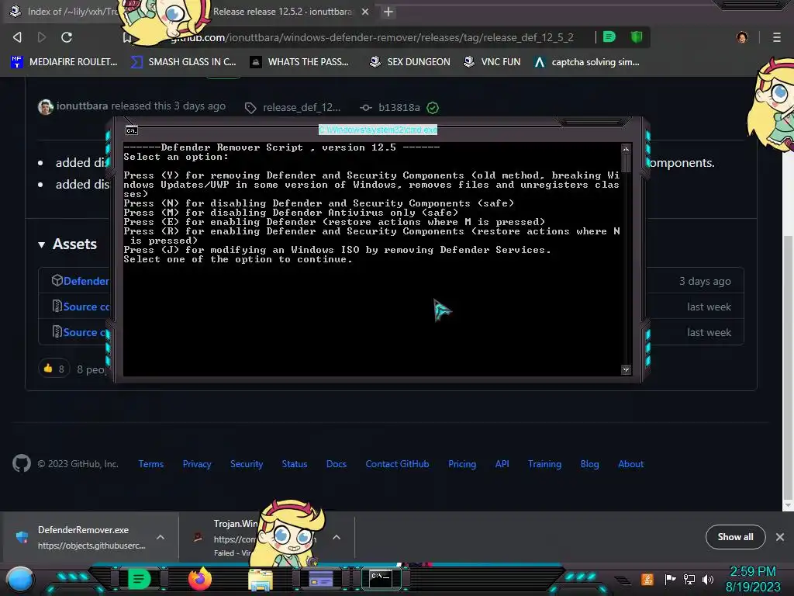The width and height of the screenshot is (794, 596).
Task: Click the green verified check icon
Action: [433, 107]
